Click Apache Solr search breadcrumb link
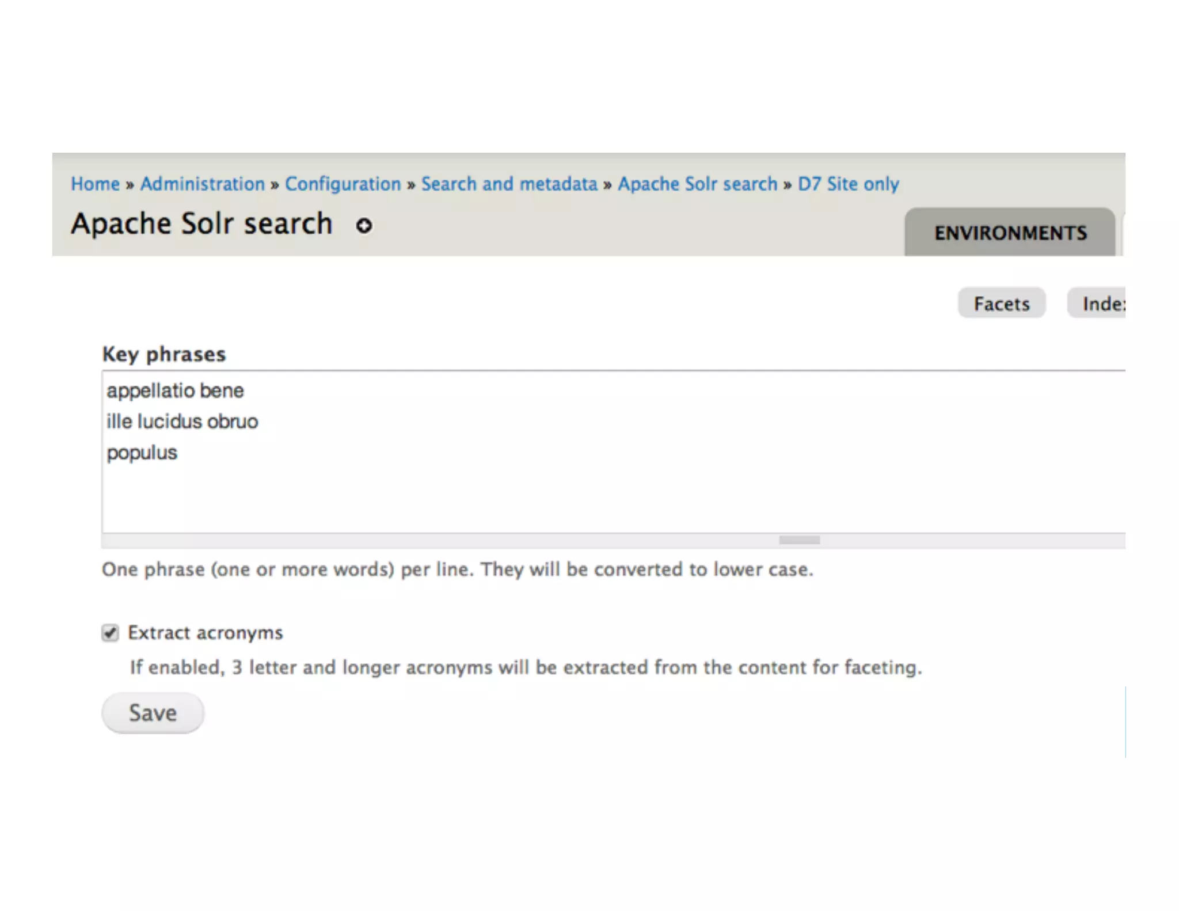Image resolution: width=1179 pixels, height=911 pixels. 697,184
